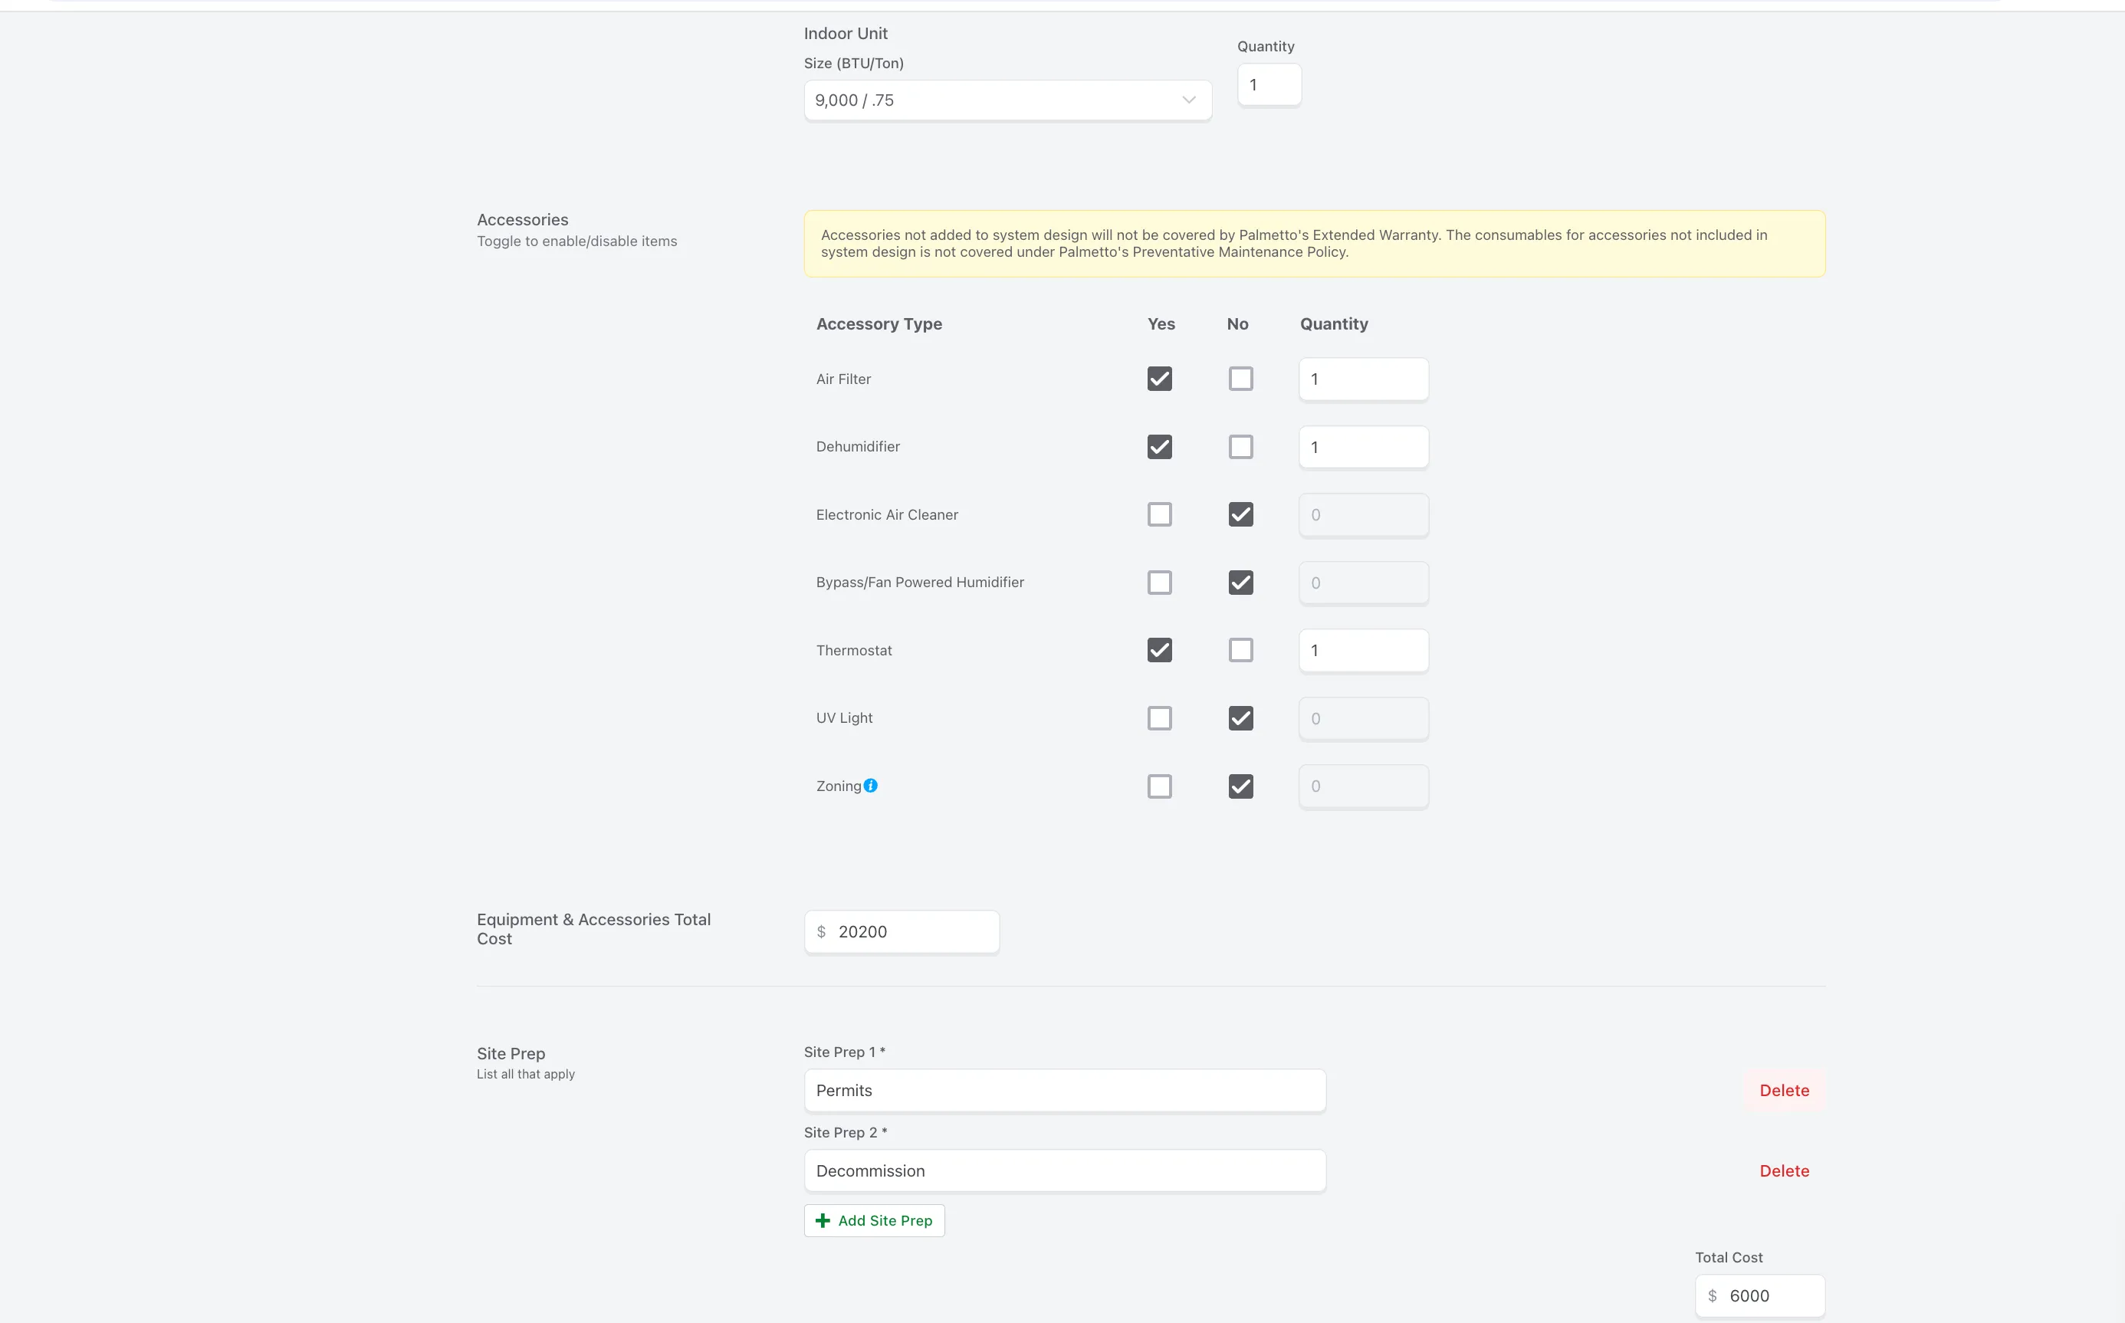This screenshot has height=1323, width=2125.
Task: Click the Zoning info icon
Action: [871, 786]
